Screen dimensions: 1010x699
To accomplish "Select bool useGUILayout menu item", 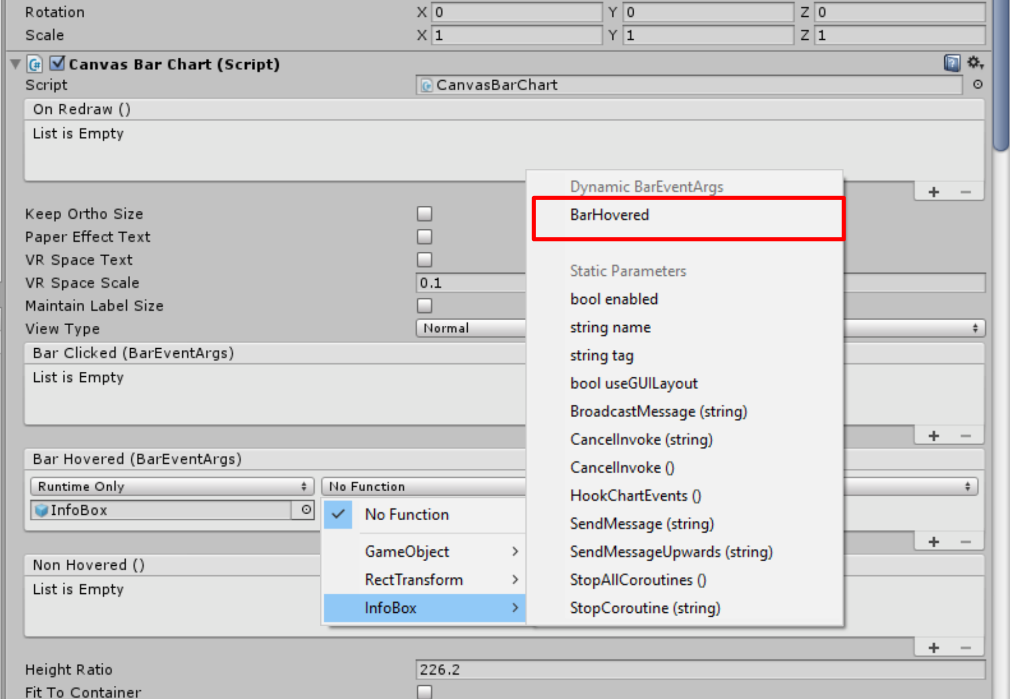I will (685, 383).
